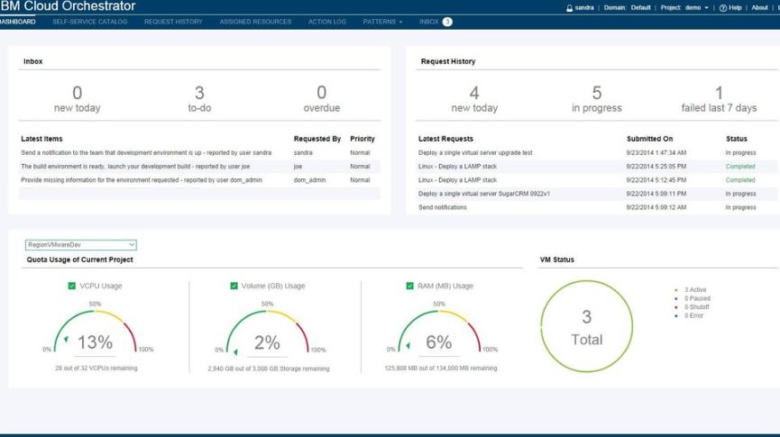The image size is (780, 437).
Task: Click the Volume gauge needle arrow
Action: [235, 352]
